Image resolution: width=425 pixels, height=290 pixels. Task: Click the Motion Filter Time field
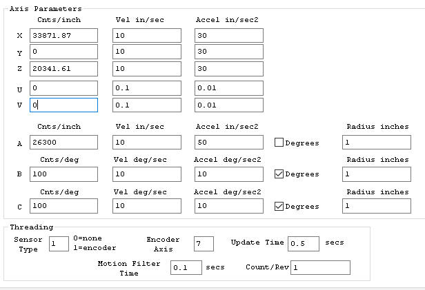186,267
